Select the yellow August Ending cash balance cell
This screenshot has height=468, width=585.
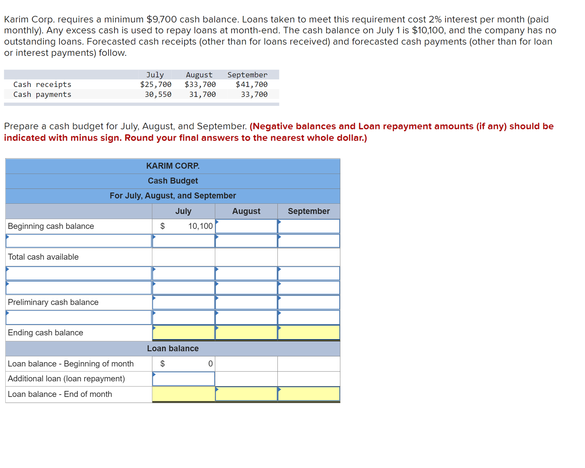point(246,333)
